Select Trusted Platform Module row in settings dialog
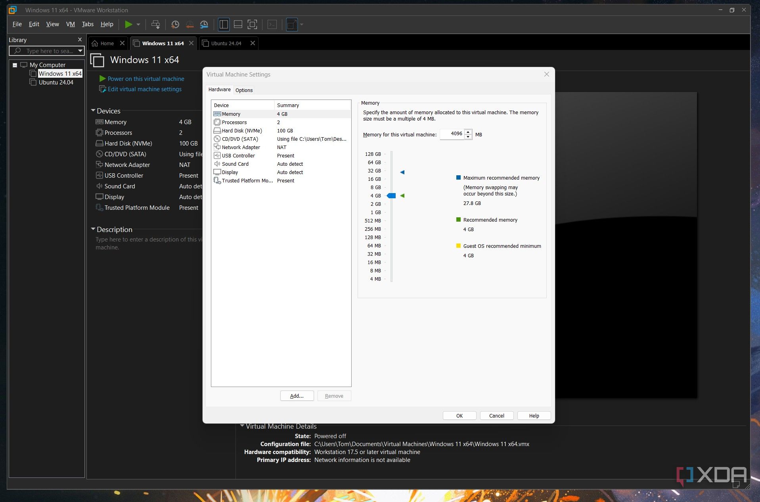The image size is (760, 502). 281,180
